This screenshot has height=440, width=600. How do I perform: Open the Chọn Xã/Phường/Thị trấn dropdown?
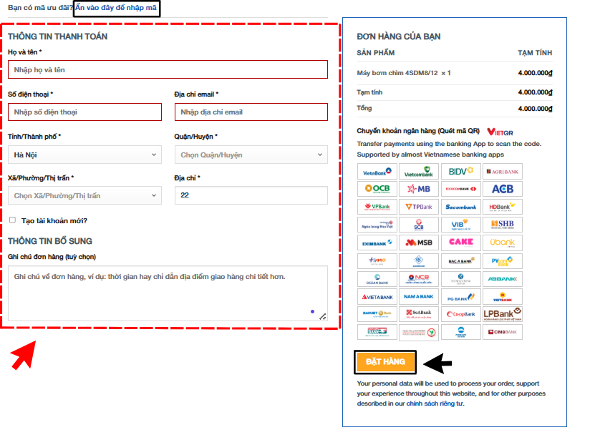coord(84,195)
